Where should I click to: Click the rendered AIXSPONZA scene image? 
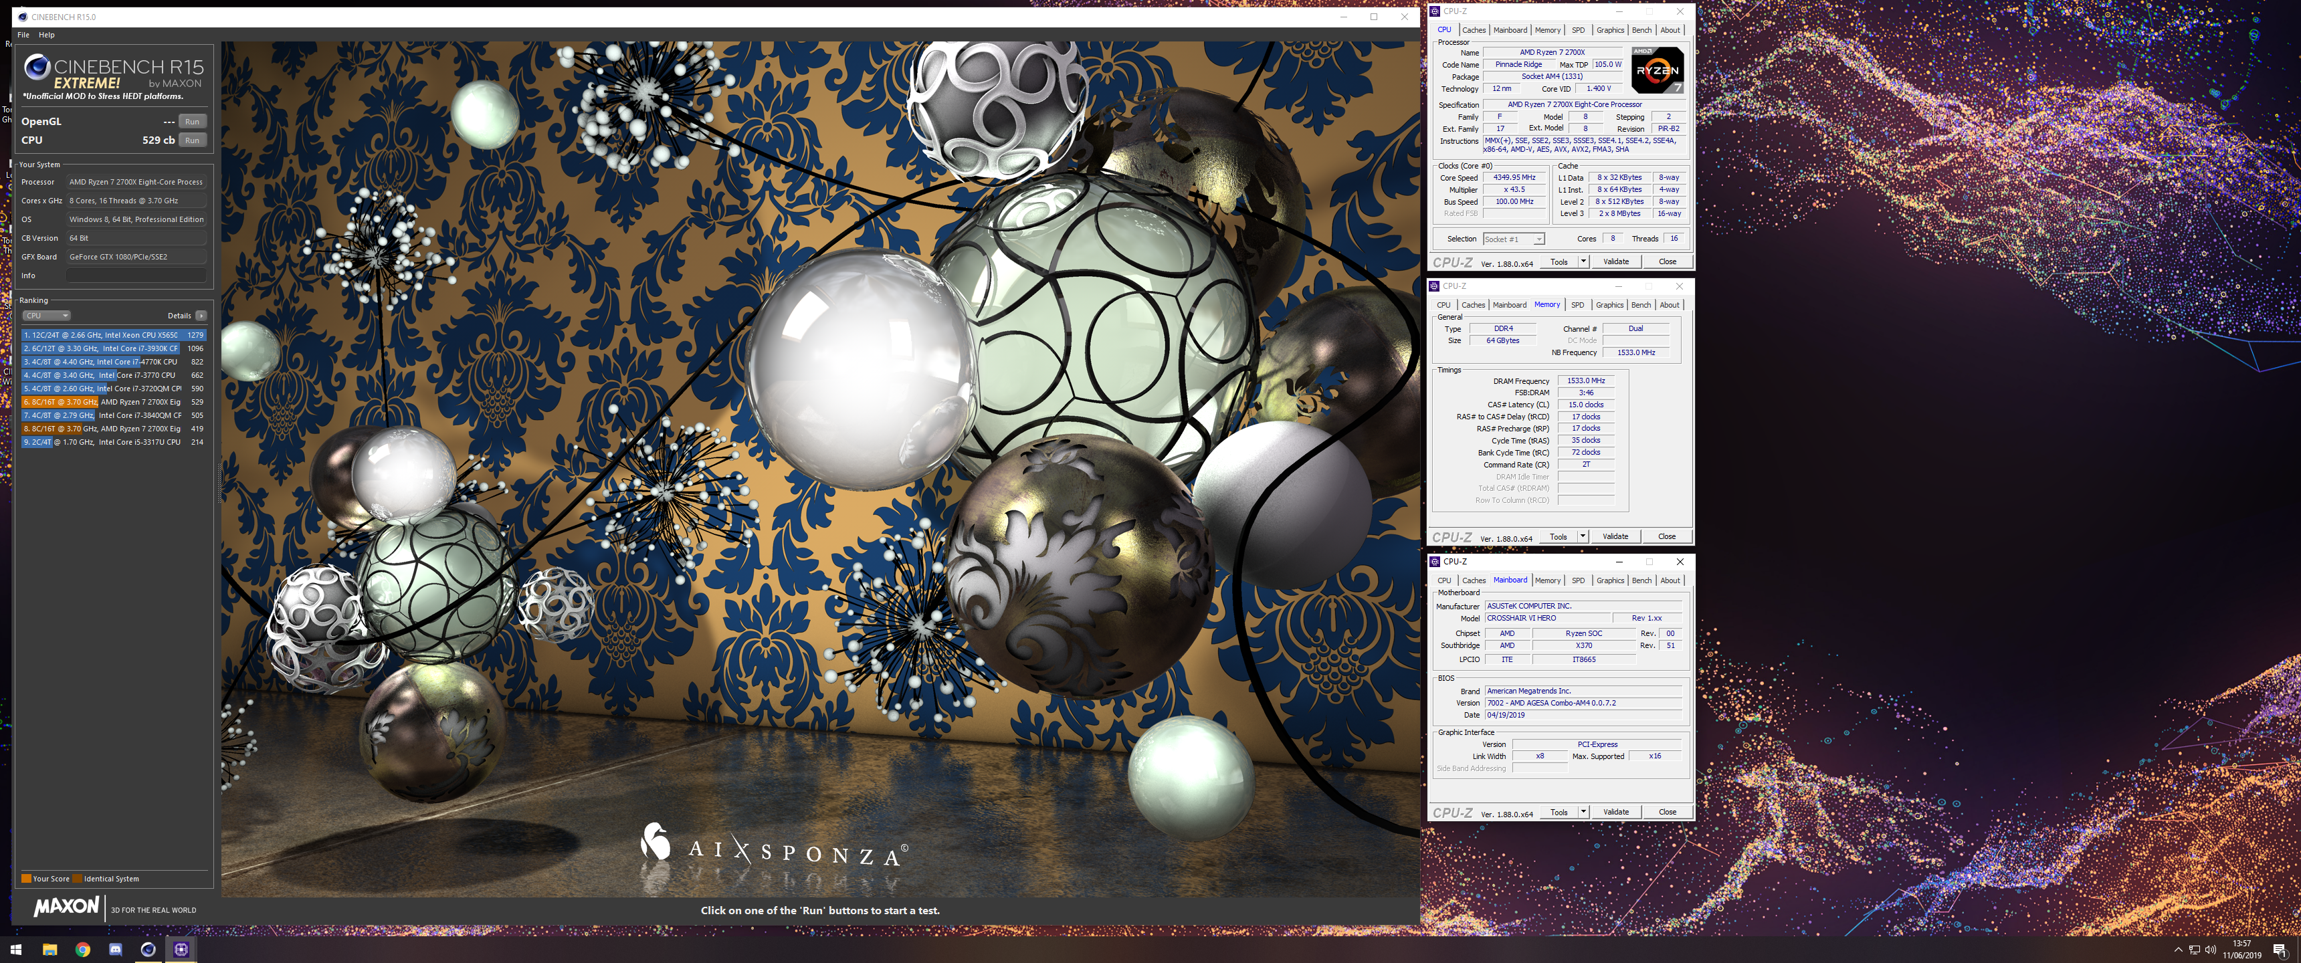point(820,469)
